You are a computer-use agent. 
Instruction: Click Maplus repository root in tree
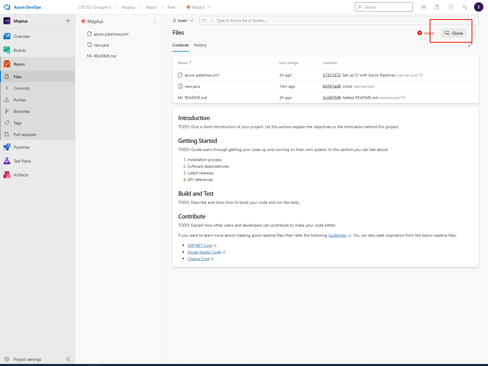(x=95, y=21)
